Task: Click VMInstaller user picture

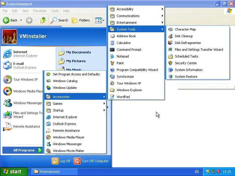Action: coord(10,37)
